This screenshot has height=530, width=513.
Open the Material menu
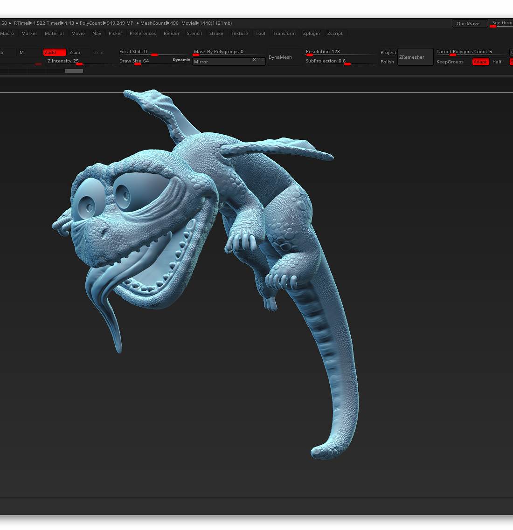coord(54,34)
